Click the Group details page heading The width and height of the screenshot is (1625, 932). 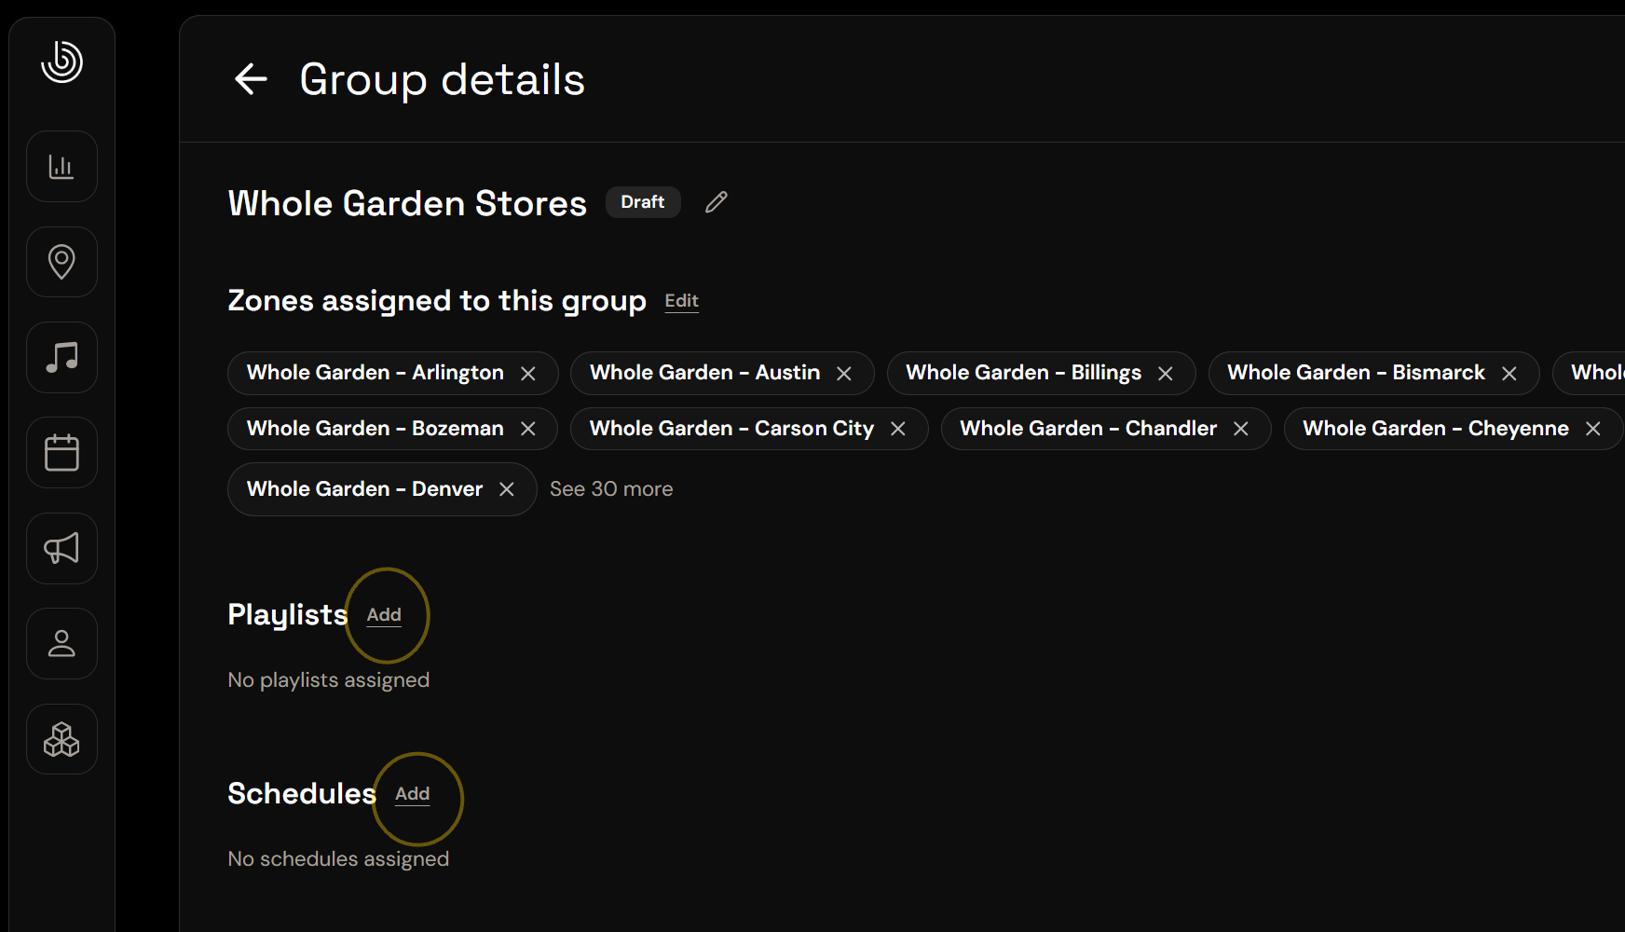[443, 80]
